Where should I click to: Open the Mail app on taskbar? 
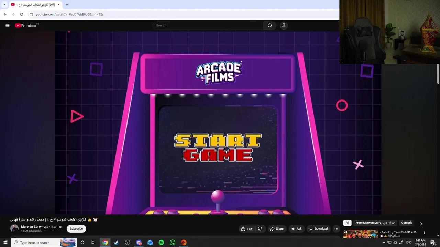150,243
